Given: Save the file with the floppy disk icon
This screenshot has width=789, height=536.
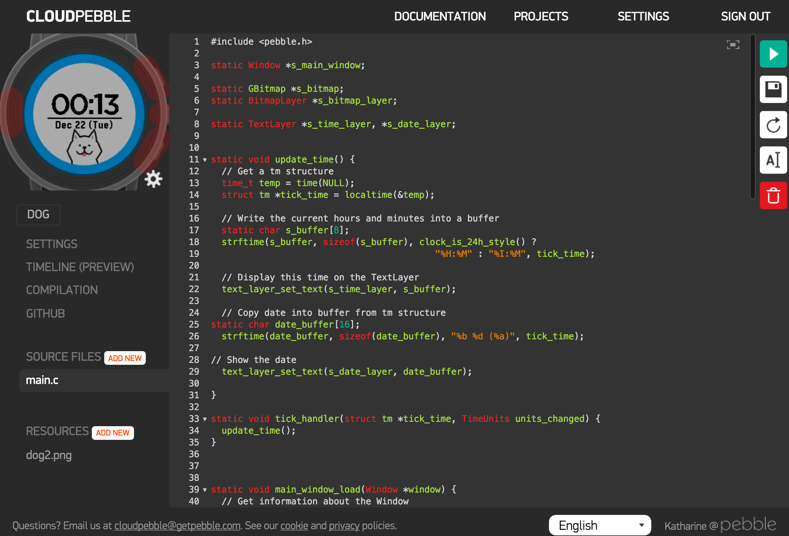Looking at the screenshot, I should pyautogui.click(x=773, y=90).
